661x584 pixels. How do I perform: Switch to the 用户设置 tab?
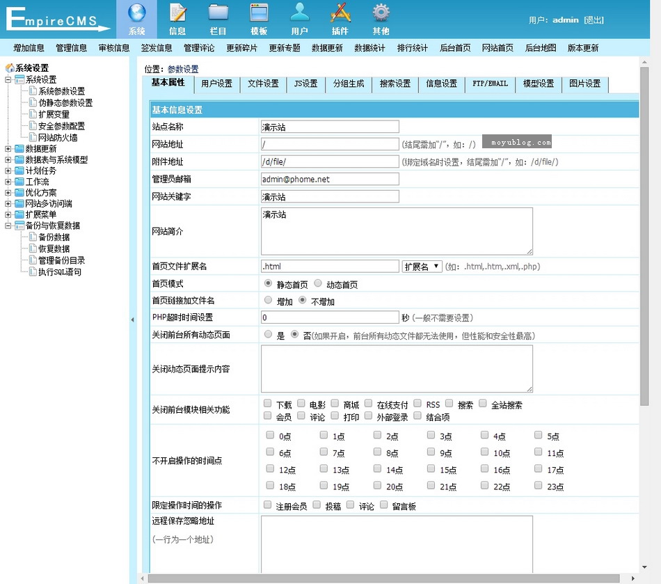point(216,84)
